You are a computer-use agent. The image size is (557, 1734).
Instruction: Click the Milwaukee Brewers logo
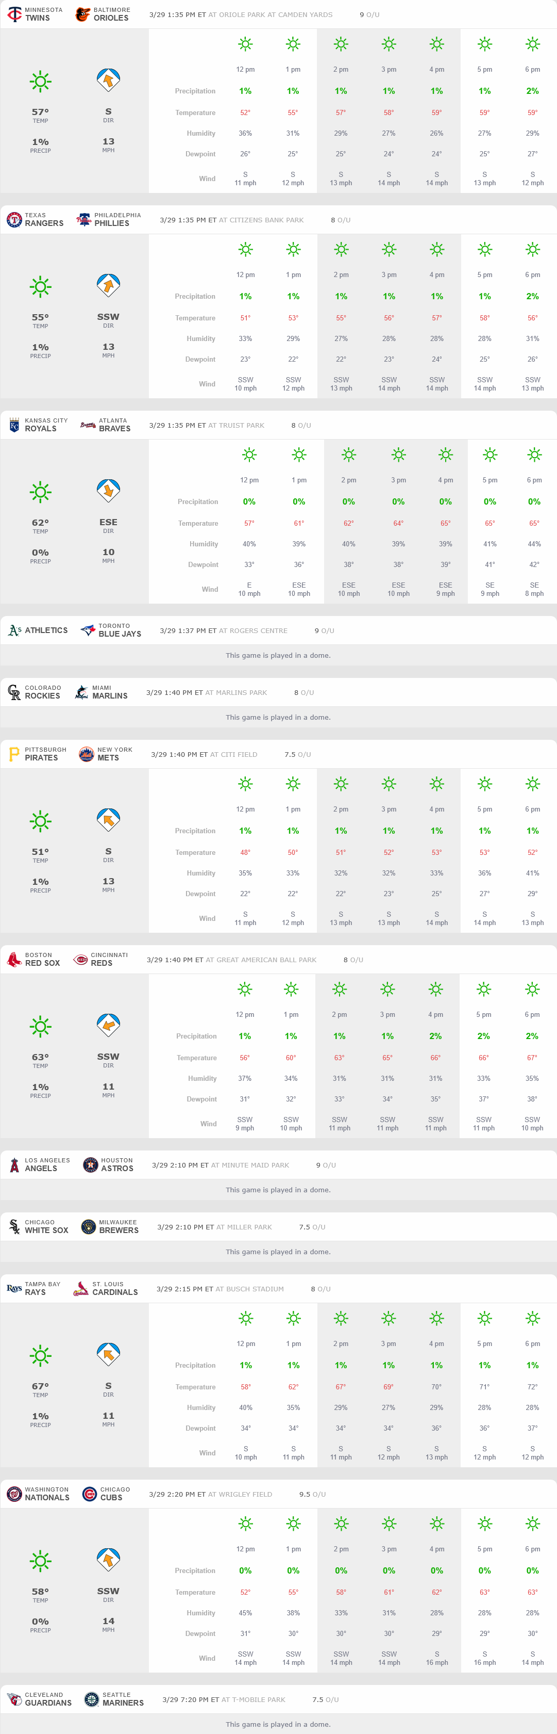tap(88, 1226)
